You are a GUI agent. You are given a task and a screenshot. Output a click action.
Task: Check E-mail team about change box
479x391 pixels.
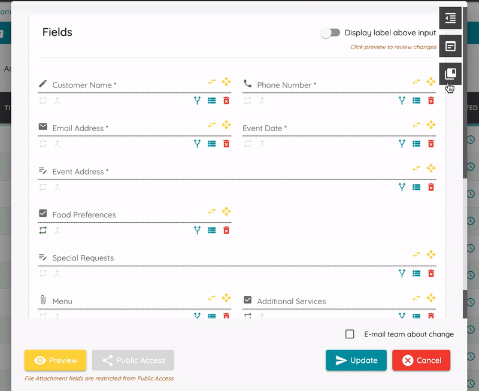350,334
